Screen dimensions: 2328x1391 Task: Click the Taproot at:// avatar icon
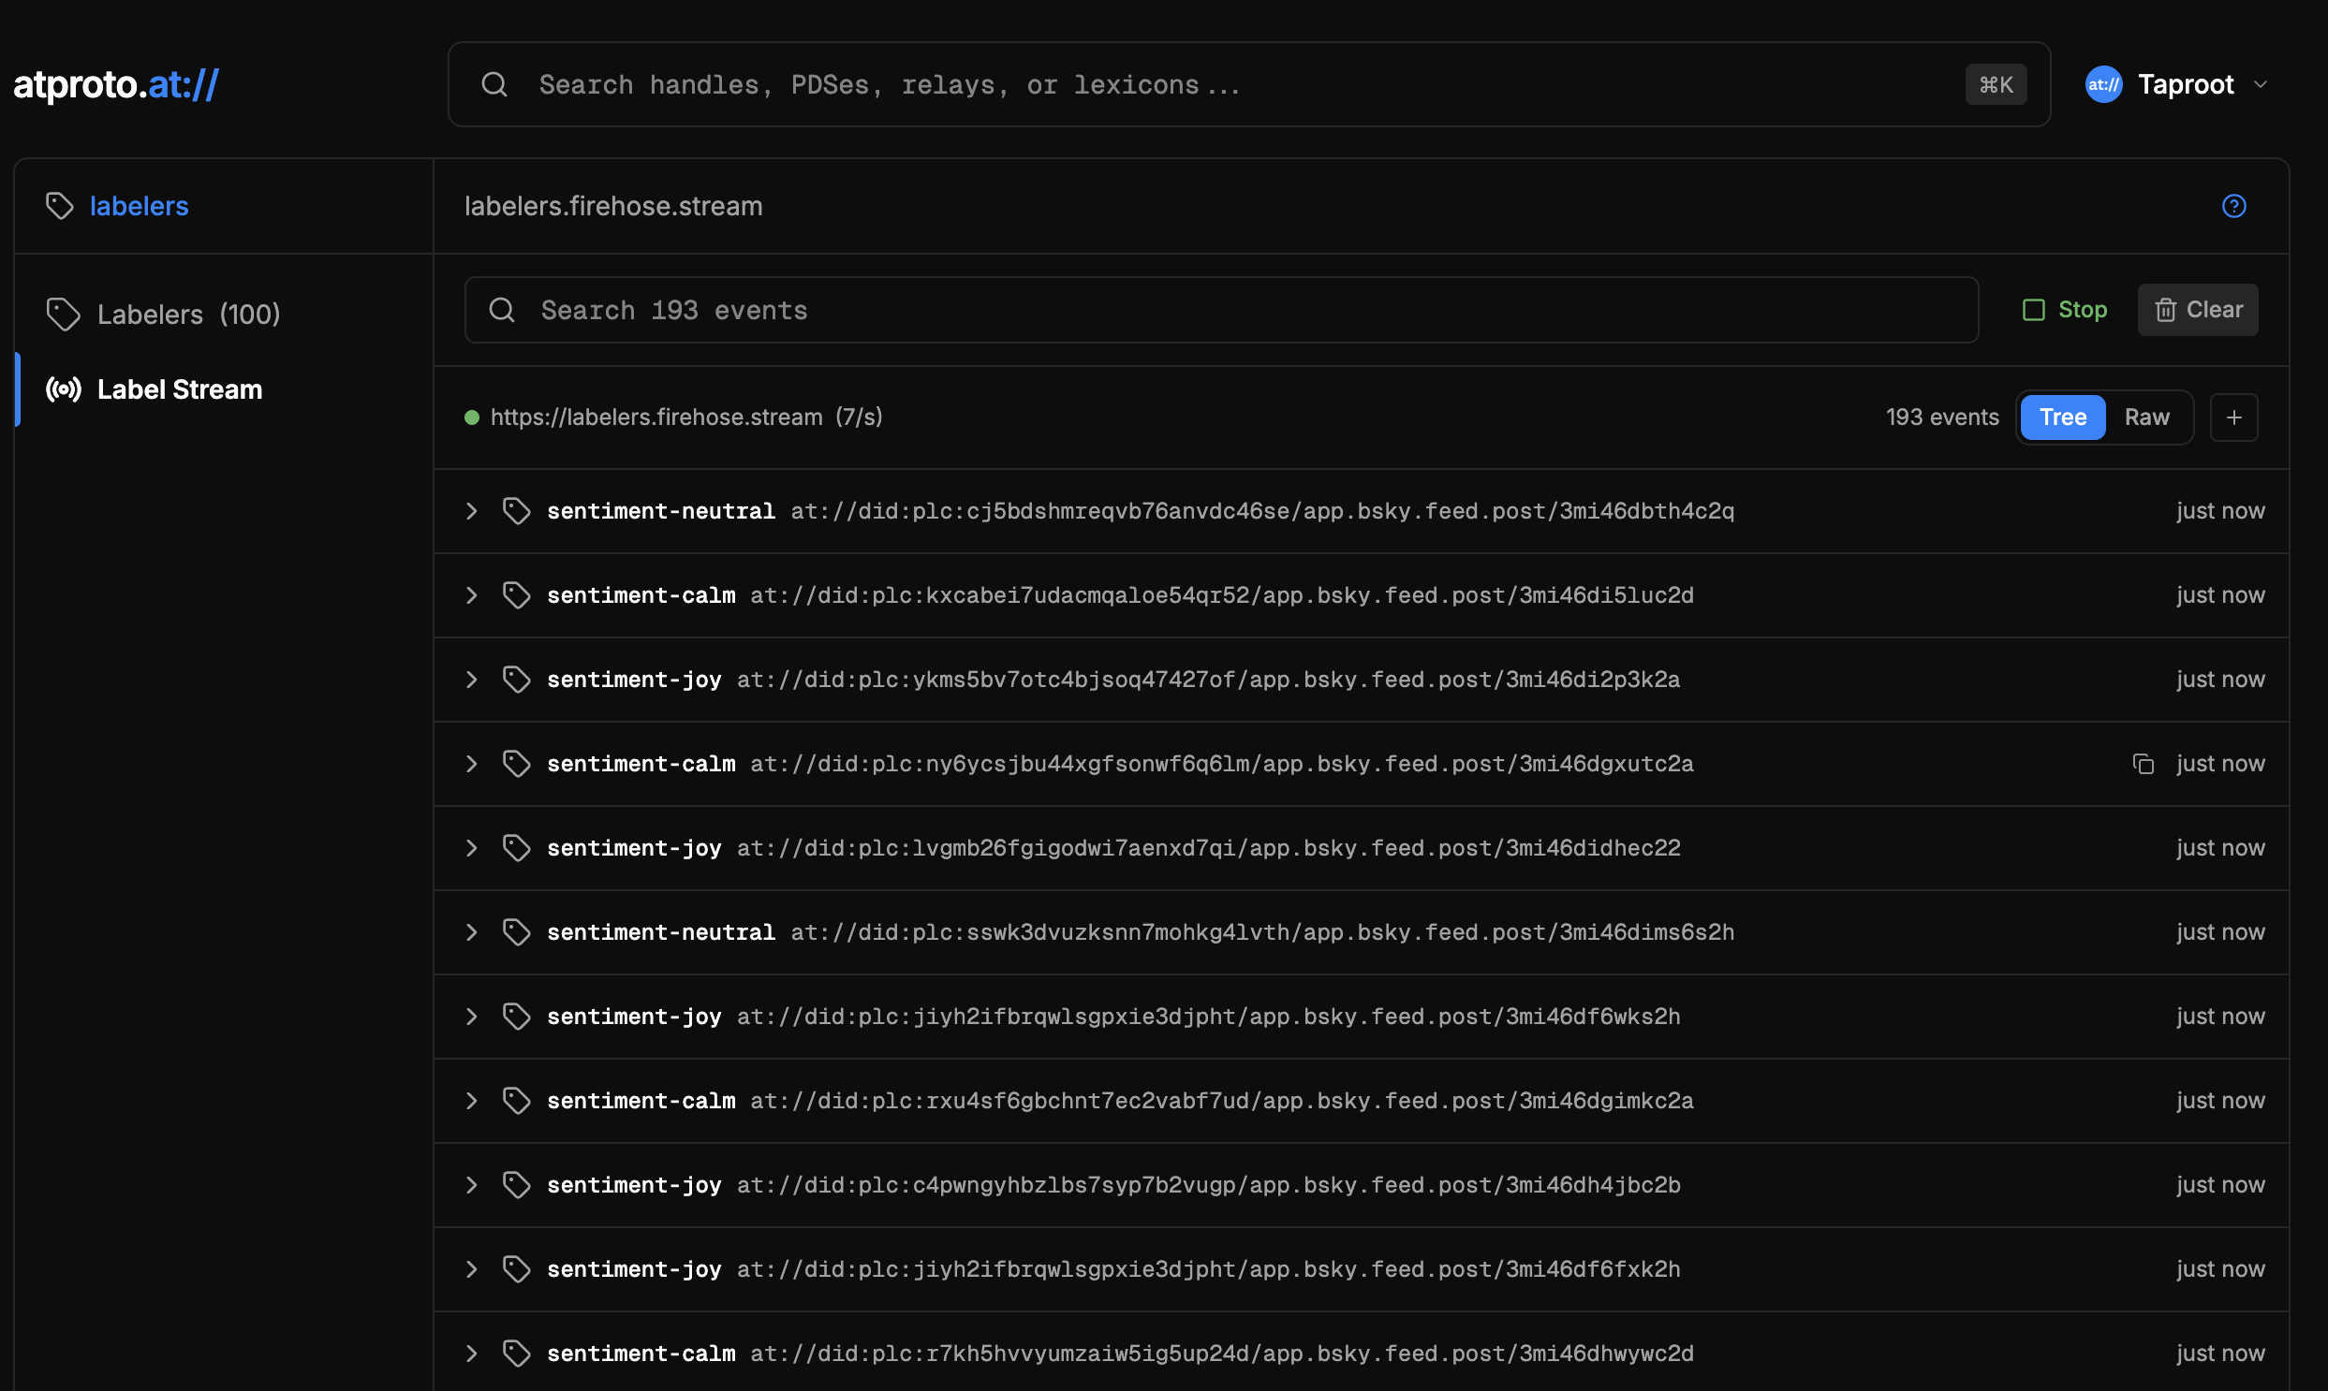(x=2103, y=84)
